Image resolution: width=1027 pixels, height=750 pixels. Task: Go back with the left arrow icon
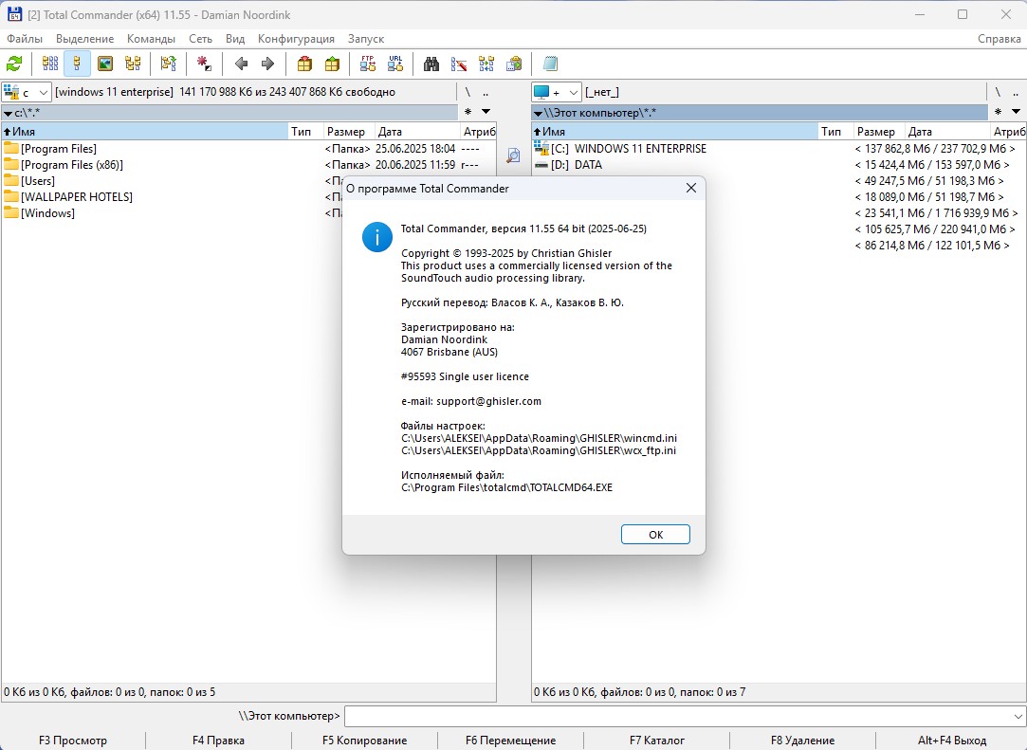click(x=241, y=64)
